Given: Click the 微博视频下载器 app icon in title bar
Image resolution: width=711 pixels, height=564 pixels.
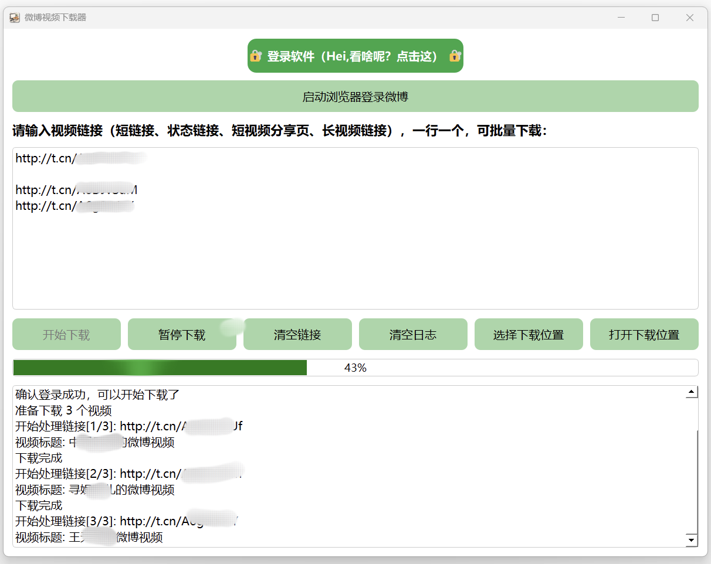Looking at the screenshot, I should click(15, 18).
